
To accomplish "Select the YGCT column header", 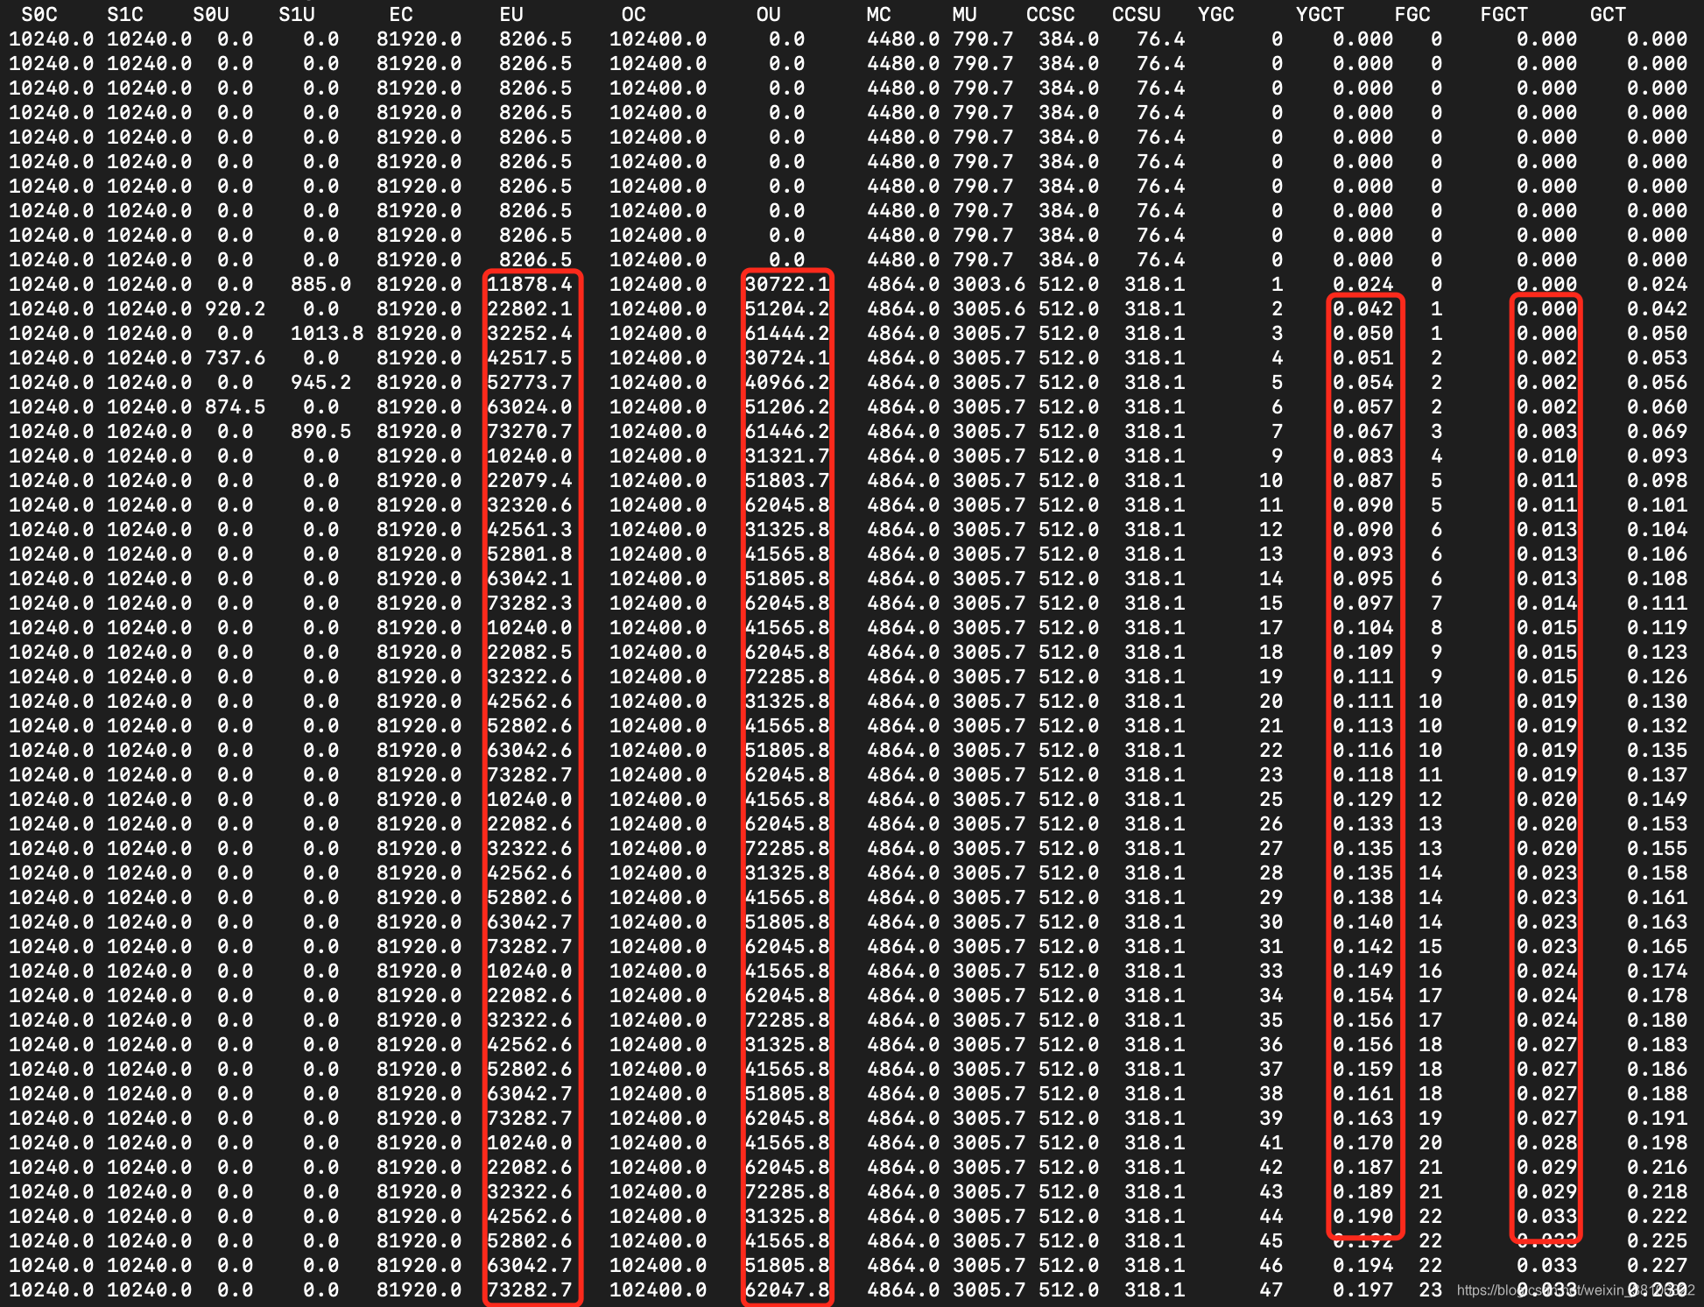I will coord(1320,15).
